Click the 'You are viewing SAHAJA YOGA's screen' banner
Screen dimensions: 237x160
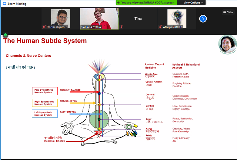tap(146, 3)
